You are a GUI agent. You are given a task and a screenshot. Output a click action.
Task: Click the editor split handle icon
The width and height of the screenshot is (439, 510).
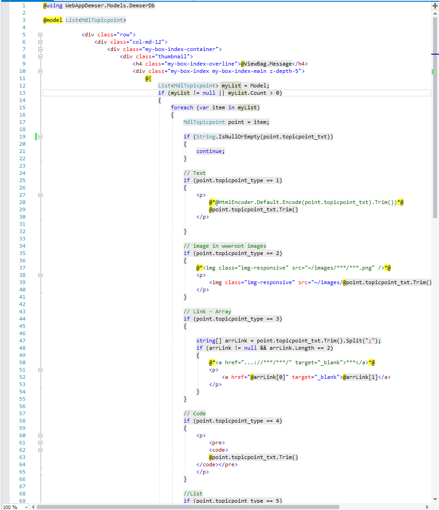(435, 5)
